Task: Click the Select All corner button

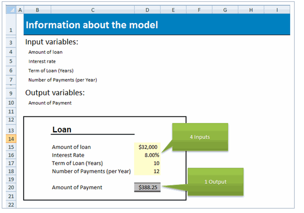Action: [11, 9]
